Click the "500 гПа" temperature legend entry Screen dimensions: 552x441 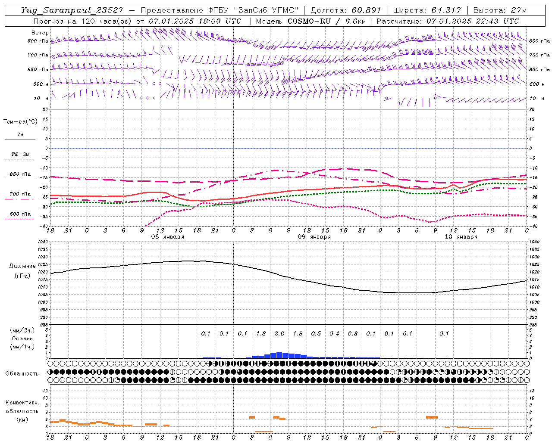tap(20, 214)
